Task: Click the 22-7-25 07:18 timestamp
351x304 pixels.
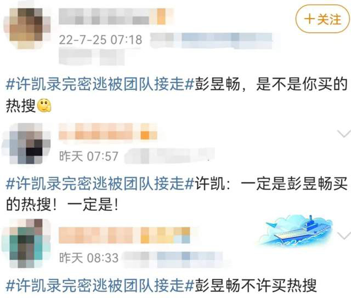Action: tap(100, 40)
